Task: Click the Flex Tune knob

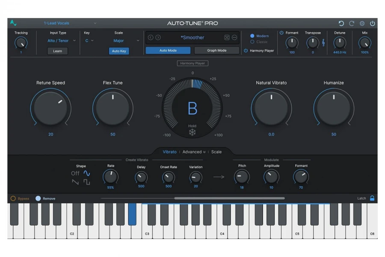Action: tap(113, 108)
